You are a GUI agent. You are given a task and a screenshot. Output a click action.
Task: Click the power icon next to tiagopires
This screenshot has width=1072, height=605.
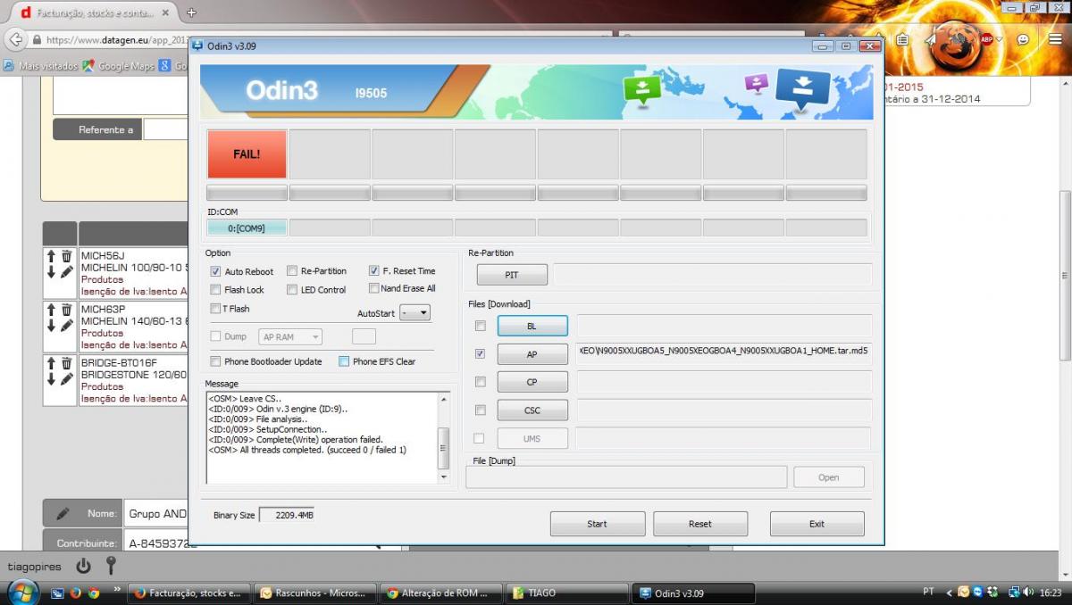coord(83,566)
